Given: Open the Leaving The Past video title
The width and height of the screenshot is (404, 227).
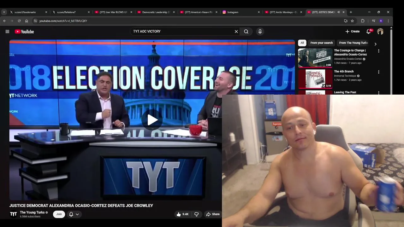Looking at the screenshot, I should coord(345,92).
